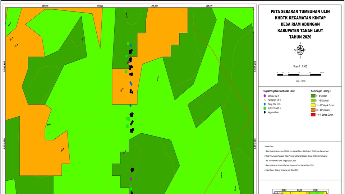Click the purple Semai marker at map bottom
Viewport: 345px width, 194px height.
pyautogui.click(x=131, y=179)
